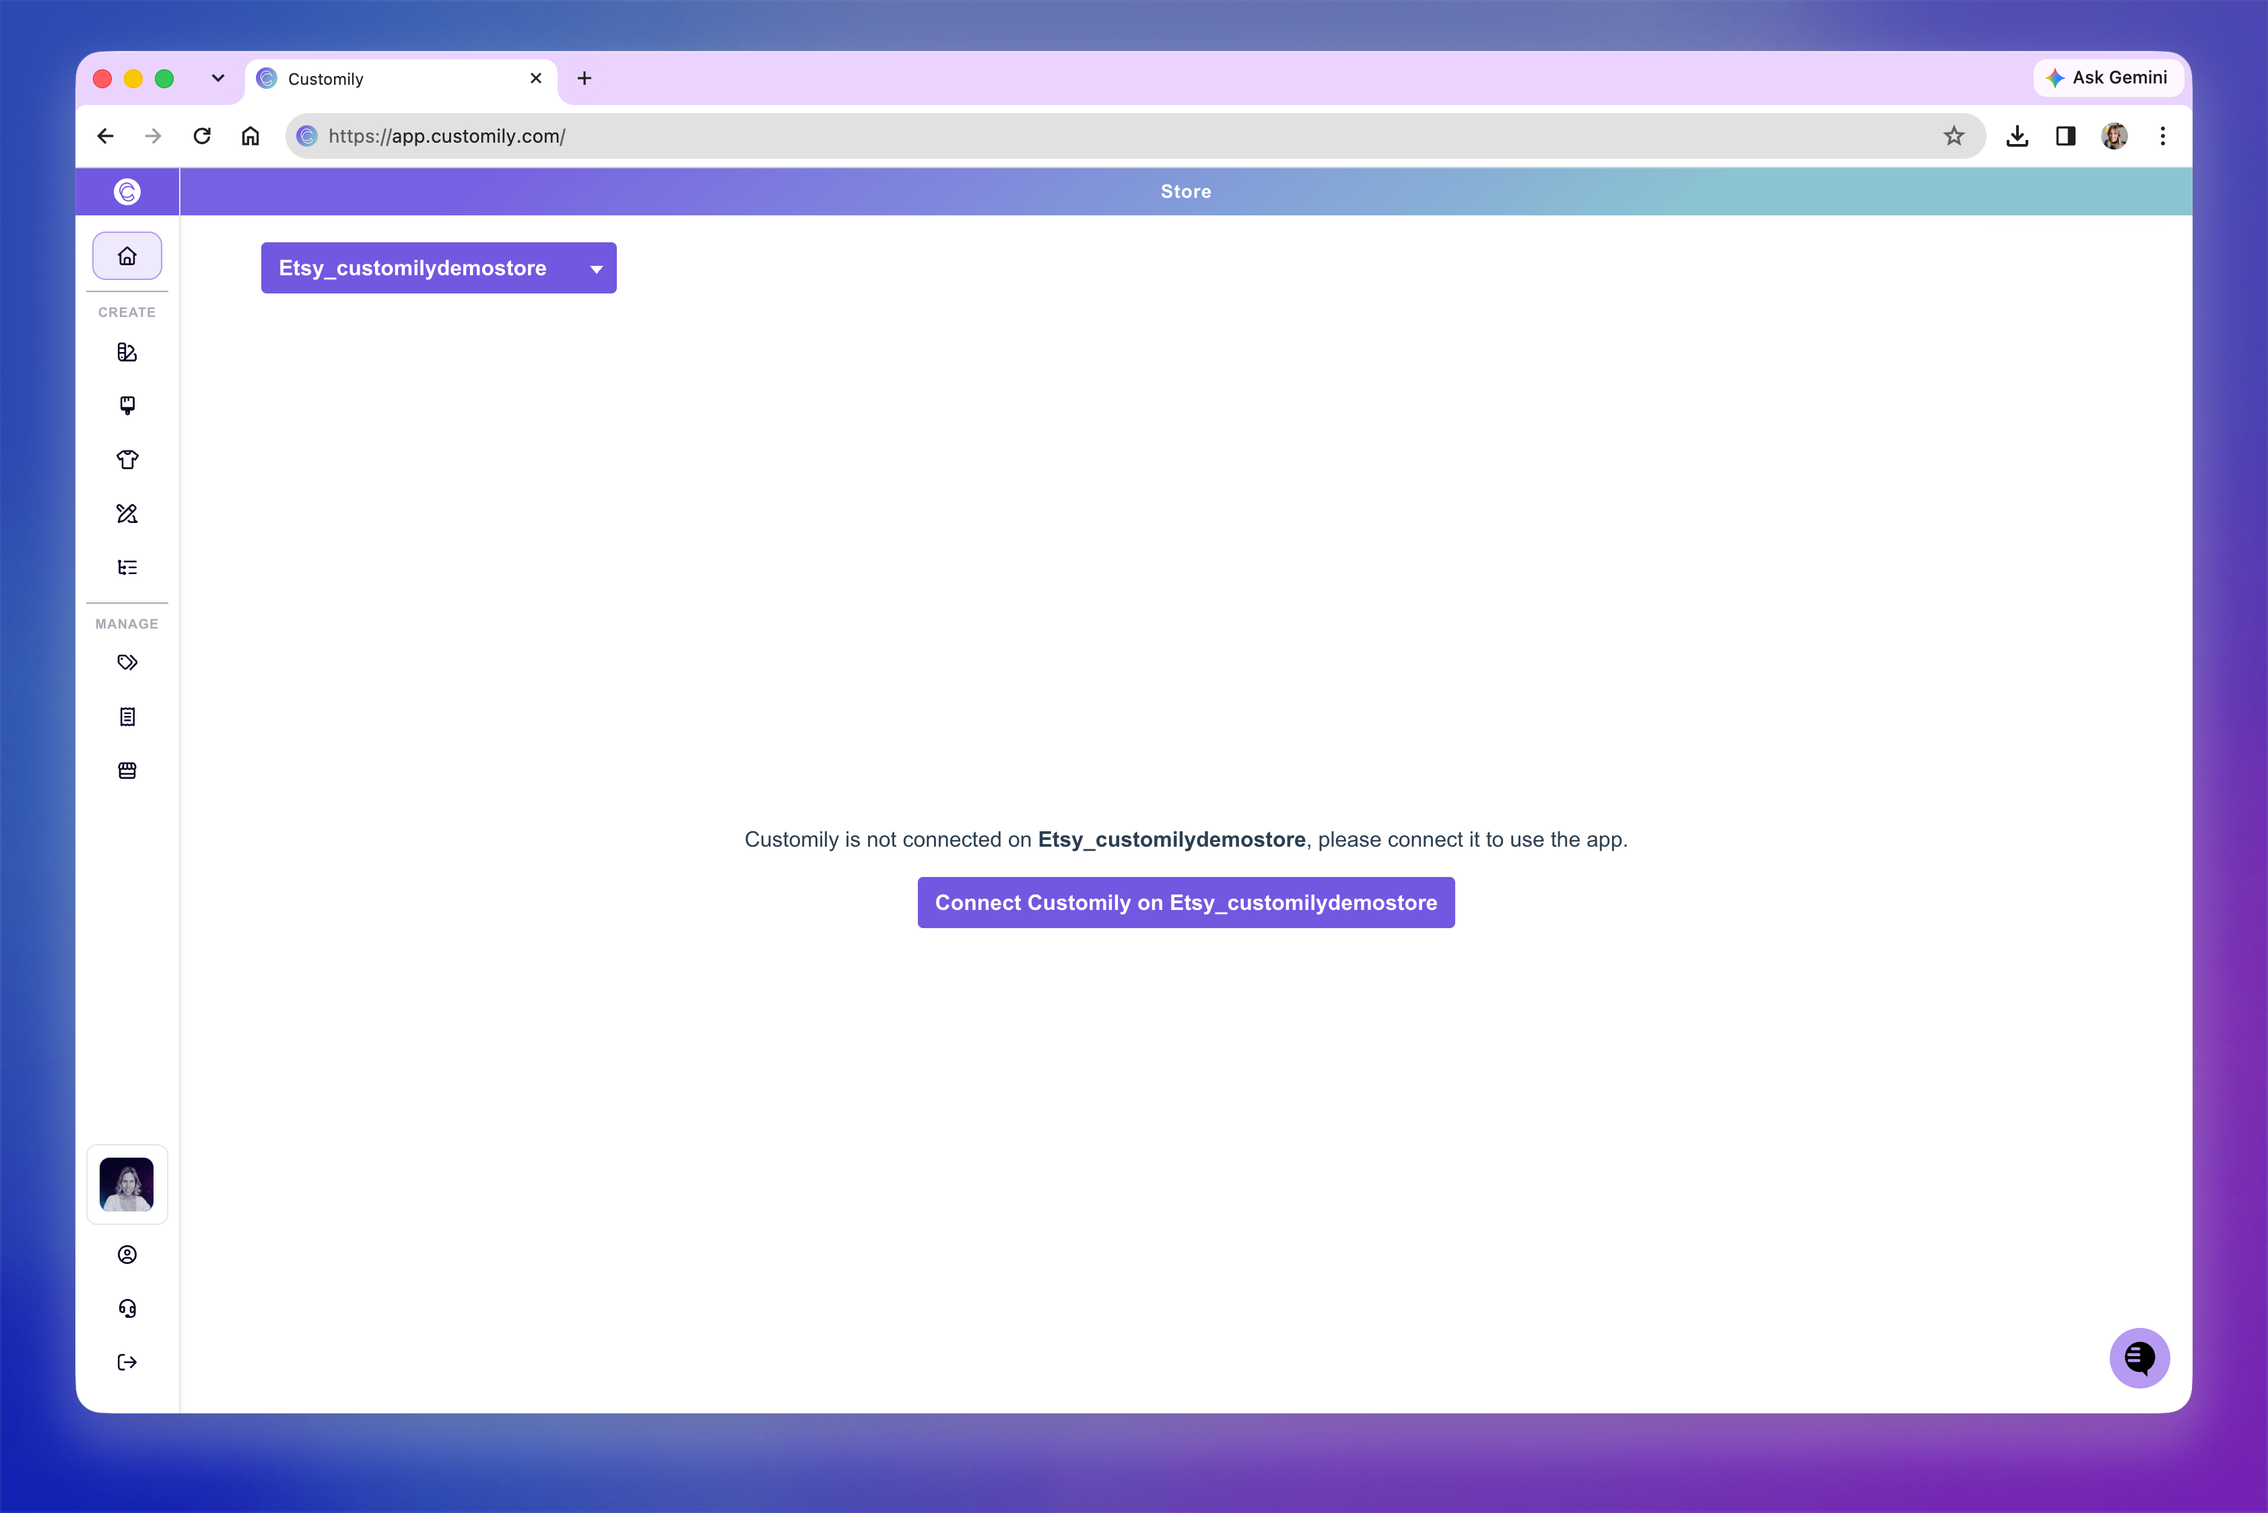This screenshot has height=1513, width=2268.
Task: Click the CREATE section label
Action: tap(127, 313)
